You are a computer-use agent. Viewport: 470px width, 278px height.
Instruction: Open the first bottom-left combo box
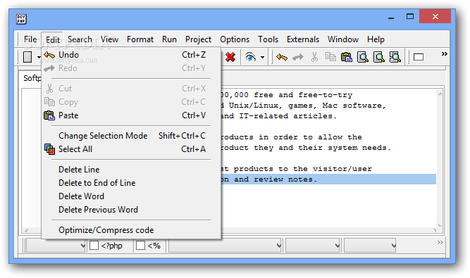pos(56,246)
